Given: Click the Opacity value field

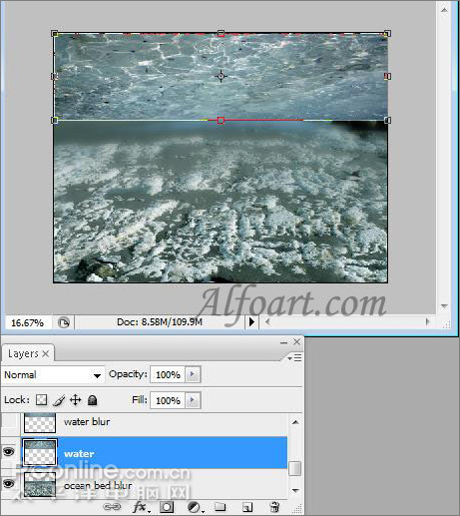Looking at the screenshot, I should [x=168, y=374].
